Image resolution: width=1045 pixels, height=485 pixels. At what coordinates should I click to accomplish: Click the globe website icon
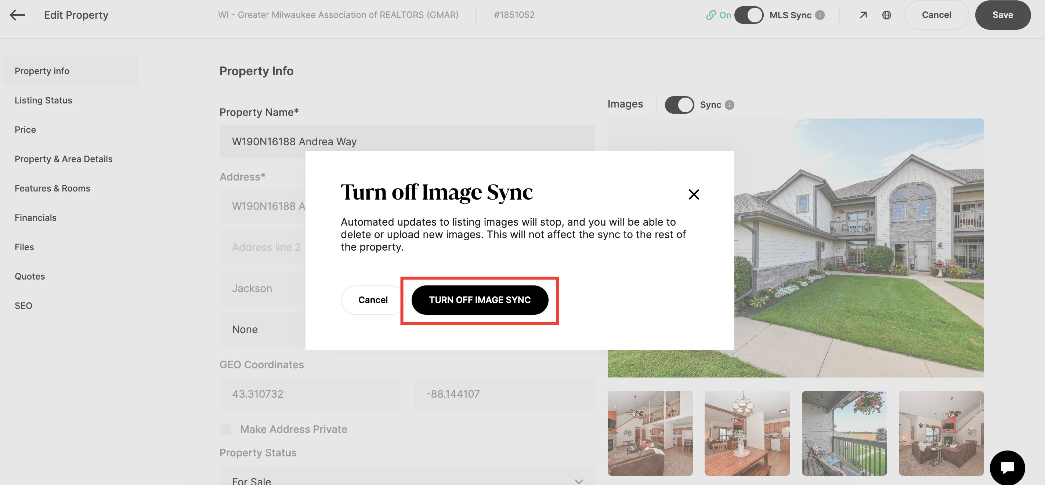pyautogui.click(x=886, y=15)
